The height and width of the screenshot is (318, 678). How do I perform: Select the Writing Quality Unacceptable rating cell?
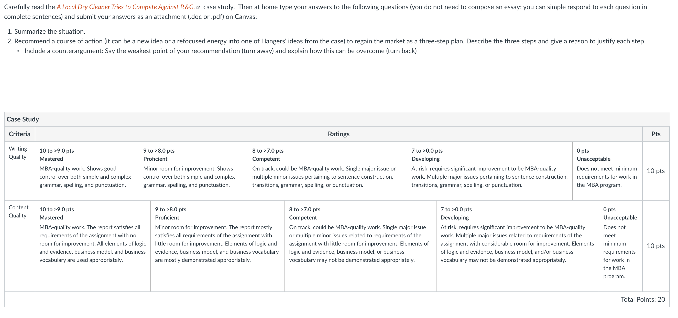coord(607,171)
